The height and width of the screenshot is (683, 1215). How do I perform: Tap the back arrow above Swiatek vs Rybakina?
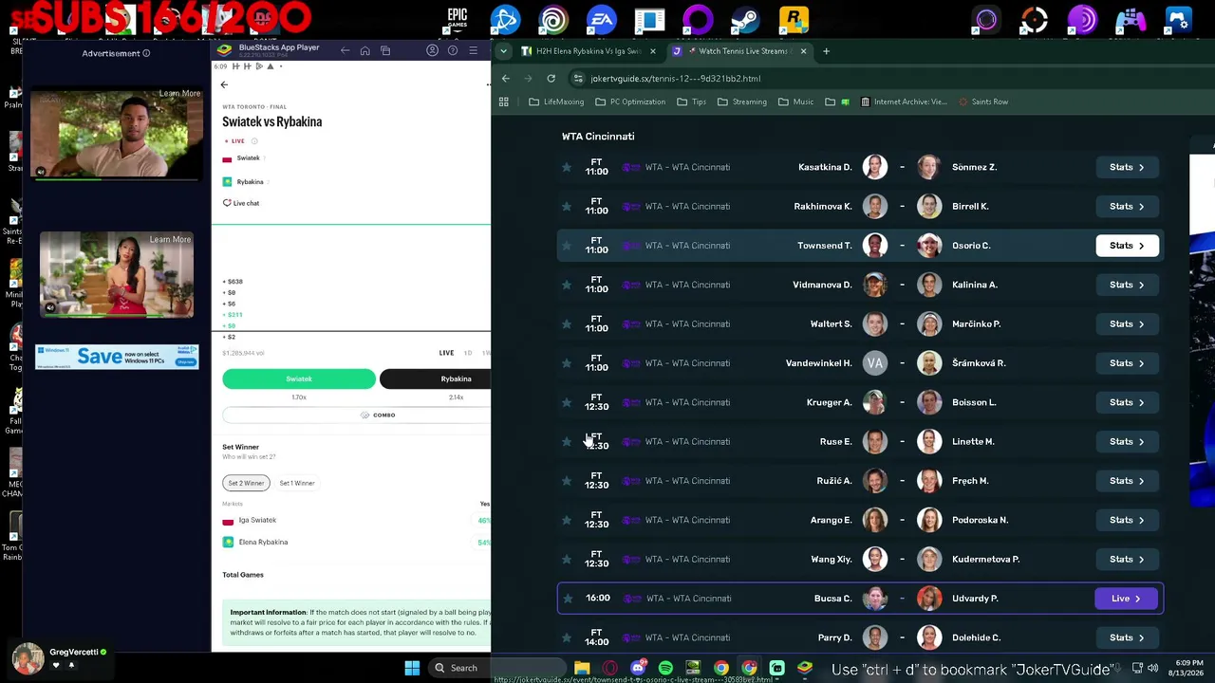tap(224, 84)
